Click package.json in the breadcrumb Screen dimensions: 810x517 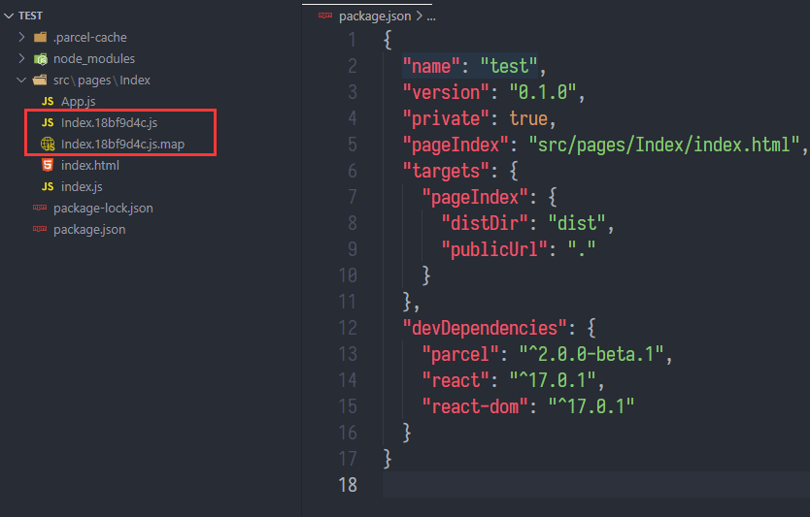point(375,16)
